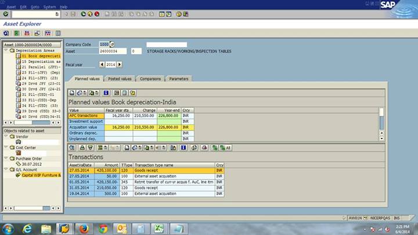
Task: Click the Cost Center object icon
Action: tap(18, 153)
